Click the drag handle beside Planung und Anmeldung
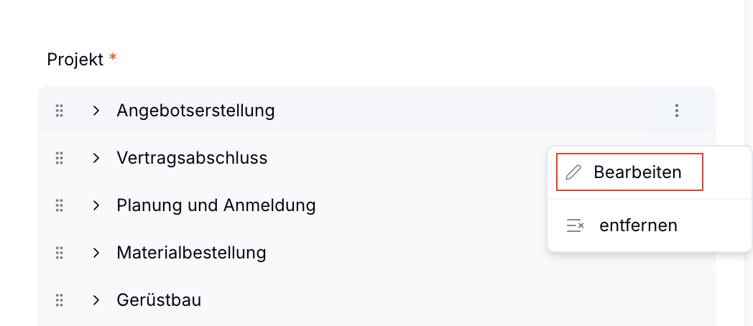Image resolution: width=753 pixels, height=326 pixels. (x=60, y=205)
